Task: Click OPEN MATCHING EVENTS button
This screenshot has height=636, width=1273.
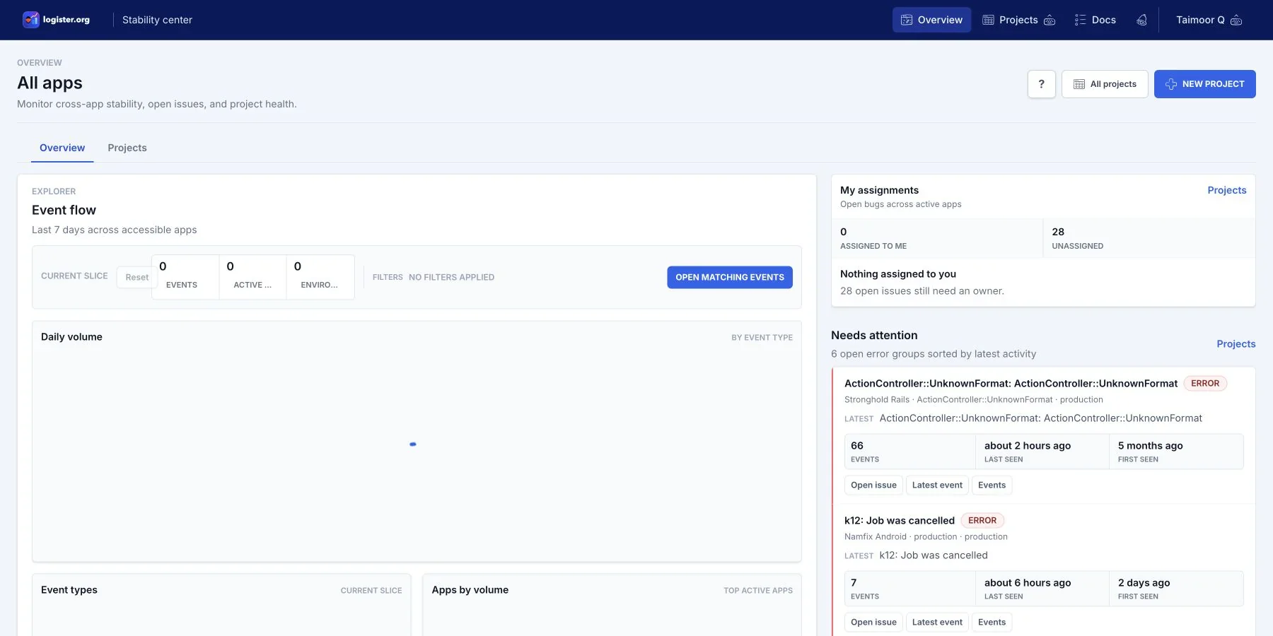Action: point(729,277)
